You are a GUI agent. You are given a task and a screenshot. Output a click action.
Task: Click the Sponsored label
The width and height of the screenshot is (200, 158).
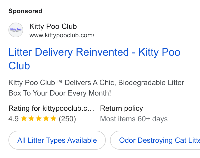coord(25,11)
